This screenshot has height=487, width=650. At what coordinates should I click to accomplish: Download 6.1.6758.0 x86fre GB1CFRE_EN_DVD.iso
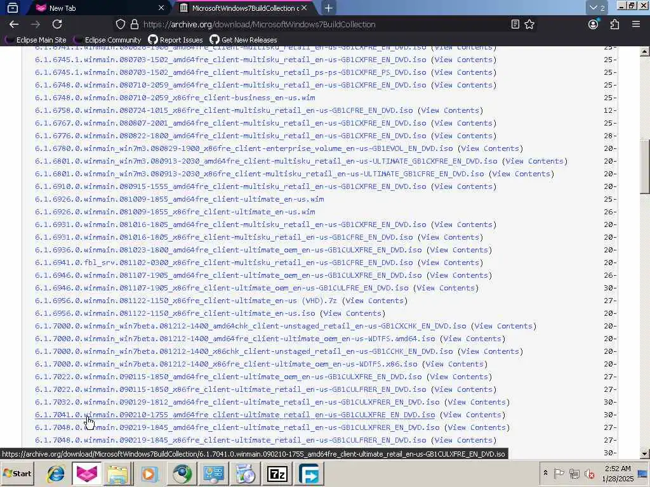pos(224,110)
